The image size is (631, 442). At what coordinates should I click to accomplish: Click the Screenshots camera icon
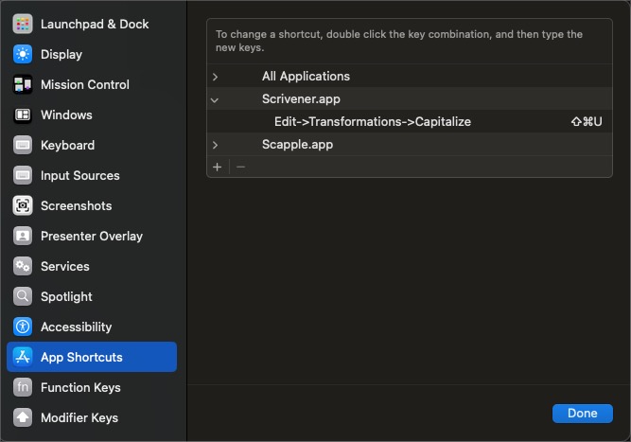[23, 205]
